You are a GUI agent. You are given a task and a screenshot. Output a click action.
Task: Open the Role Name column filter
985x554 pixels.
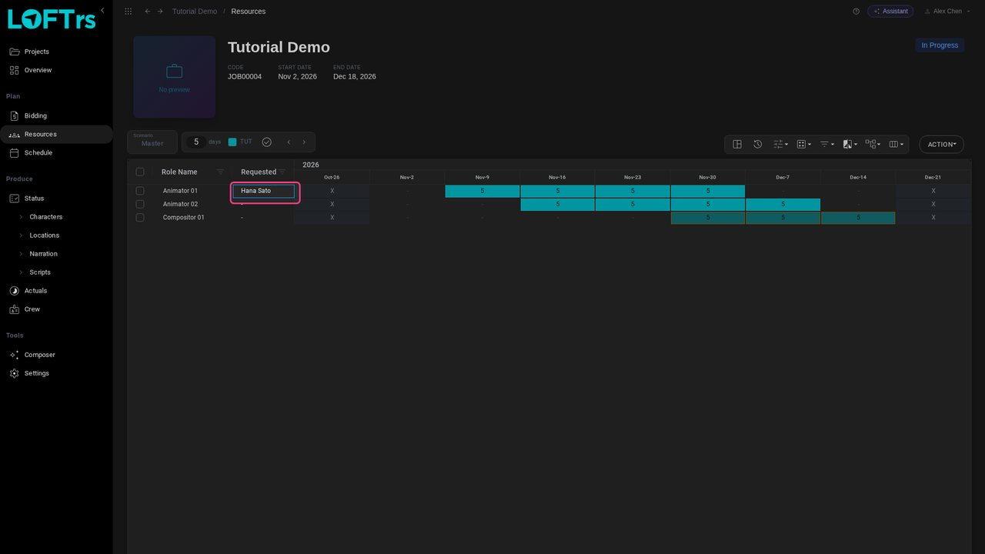pos(221,172)
